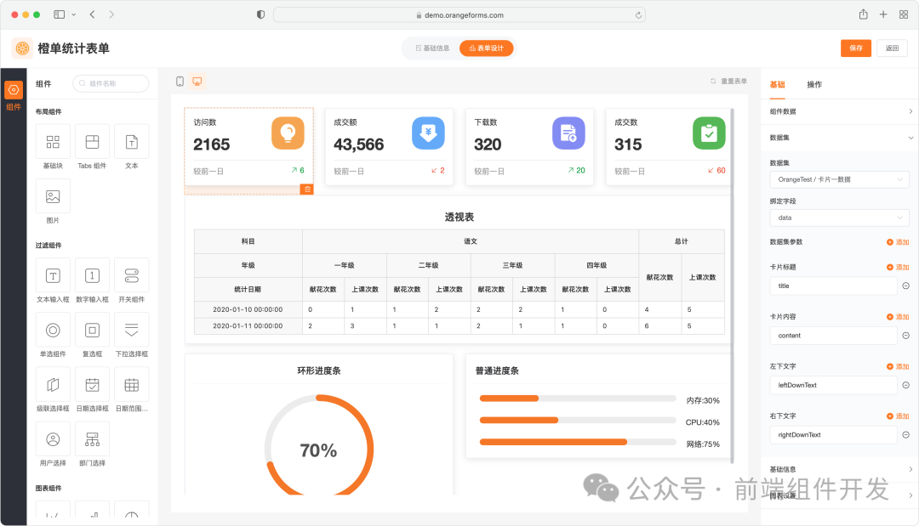This screenshot has width=919, height=526.
Task: Switch to the 操作 panel tab
Action: pyautogui.click(x=813, y=84)
